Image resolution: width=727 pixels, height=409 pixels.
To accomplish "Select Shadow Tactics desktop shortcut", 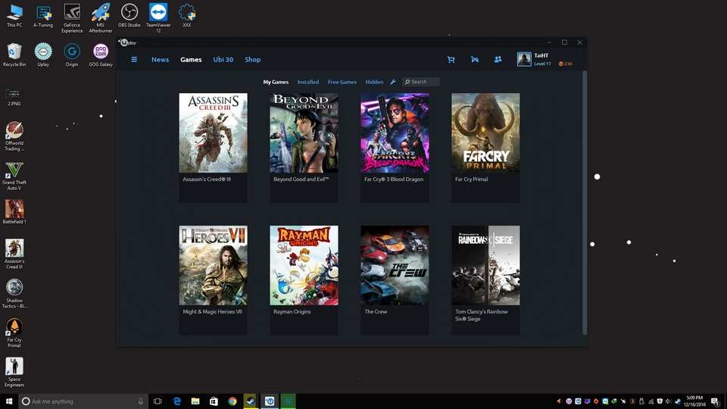I will tap(14, 294).
